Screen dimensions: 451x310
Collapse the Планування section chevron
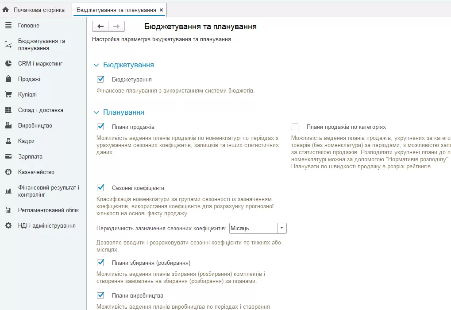coord(96,112)
